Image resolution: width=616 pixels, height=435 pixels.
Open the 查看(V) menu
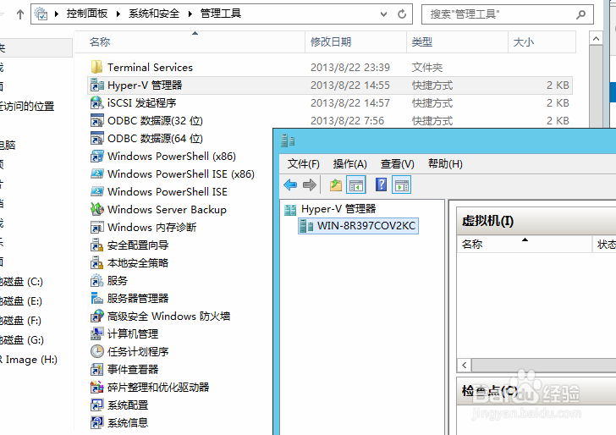[397, 164]
